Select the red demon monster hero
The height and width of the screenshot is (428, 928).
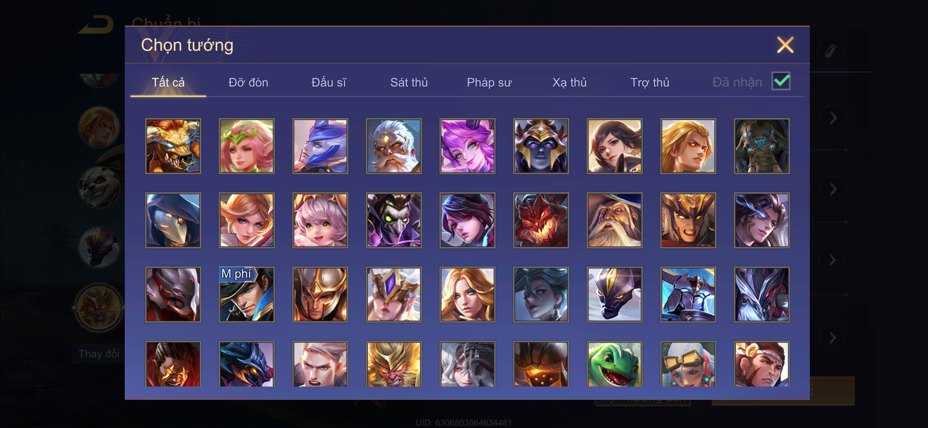541,220
